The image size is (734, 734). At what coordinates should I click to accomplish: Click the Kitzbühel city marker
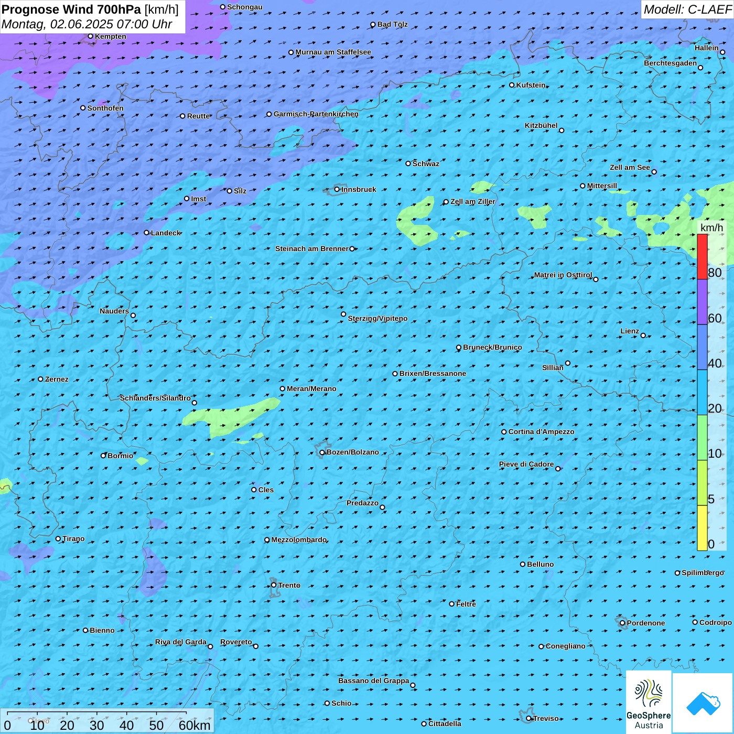click(x=562, y=131)
